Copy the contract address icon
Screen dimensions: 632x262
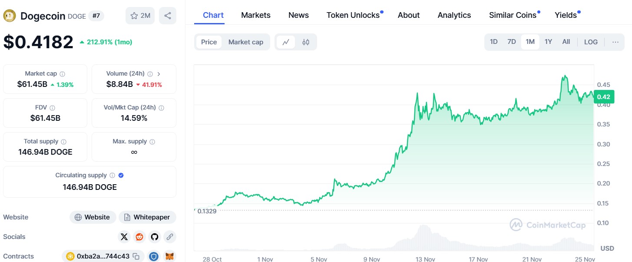(x=136, y=256)
